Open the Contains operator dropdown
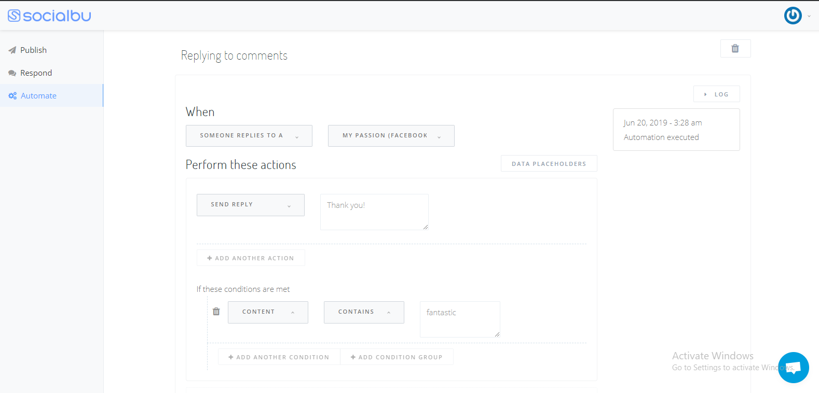819x393 pixels. (364, 312)
